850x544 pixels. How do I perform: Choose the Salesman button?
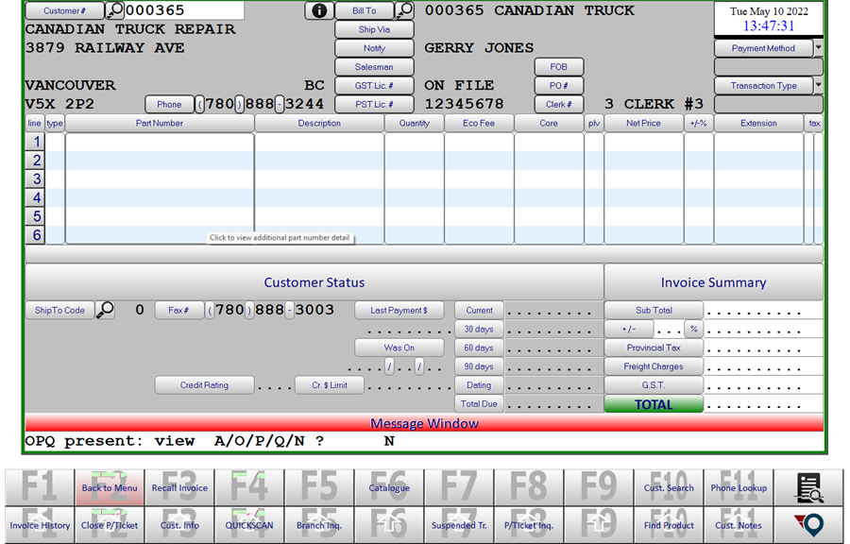pyautogui.click(x=374, y=67)
